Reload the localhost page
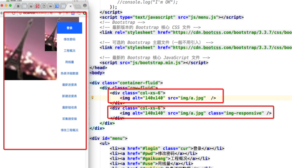Screen dimensions: 292x168 pyautogui.click(x=14, y=13)
